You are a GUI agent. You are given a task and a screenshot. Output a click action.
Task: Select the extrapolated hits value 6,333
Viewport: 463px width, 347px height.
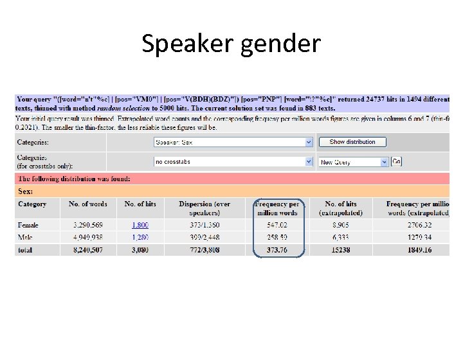(341, 237)
